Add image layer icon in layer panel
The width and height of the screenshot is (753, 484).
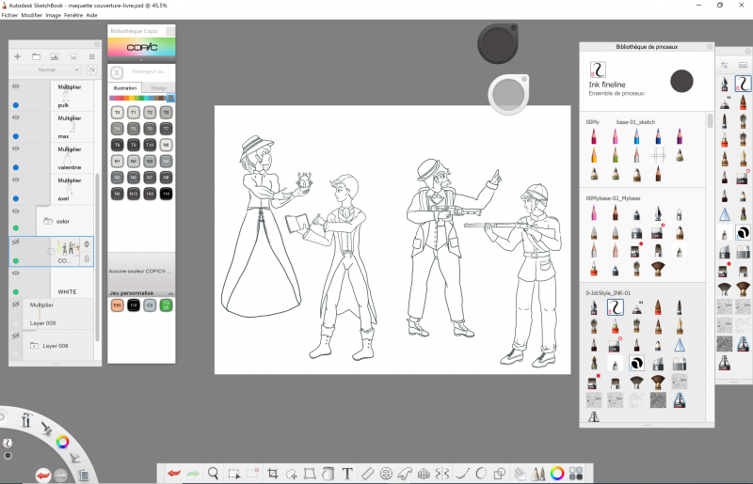(x=55, y=56)
